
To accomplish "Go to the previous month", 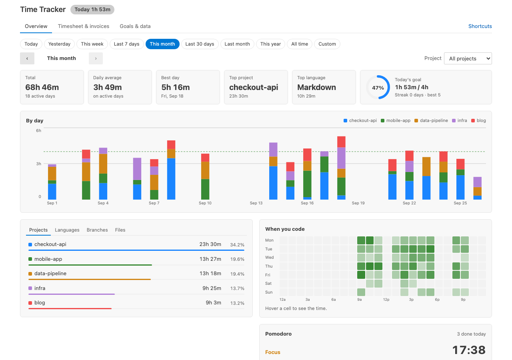I will 27,58.
